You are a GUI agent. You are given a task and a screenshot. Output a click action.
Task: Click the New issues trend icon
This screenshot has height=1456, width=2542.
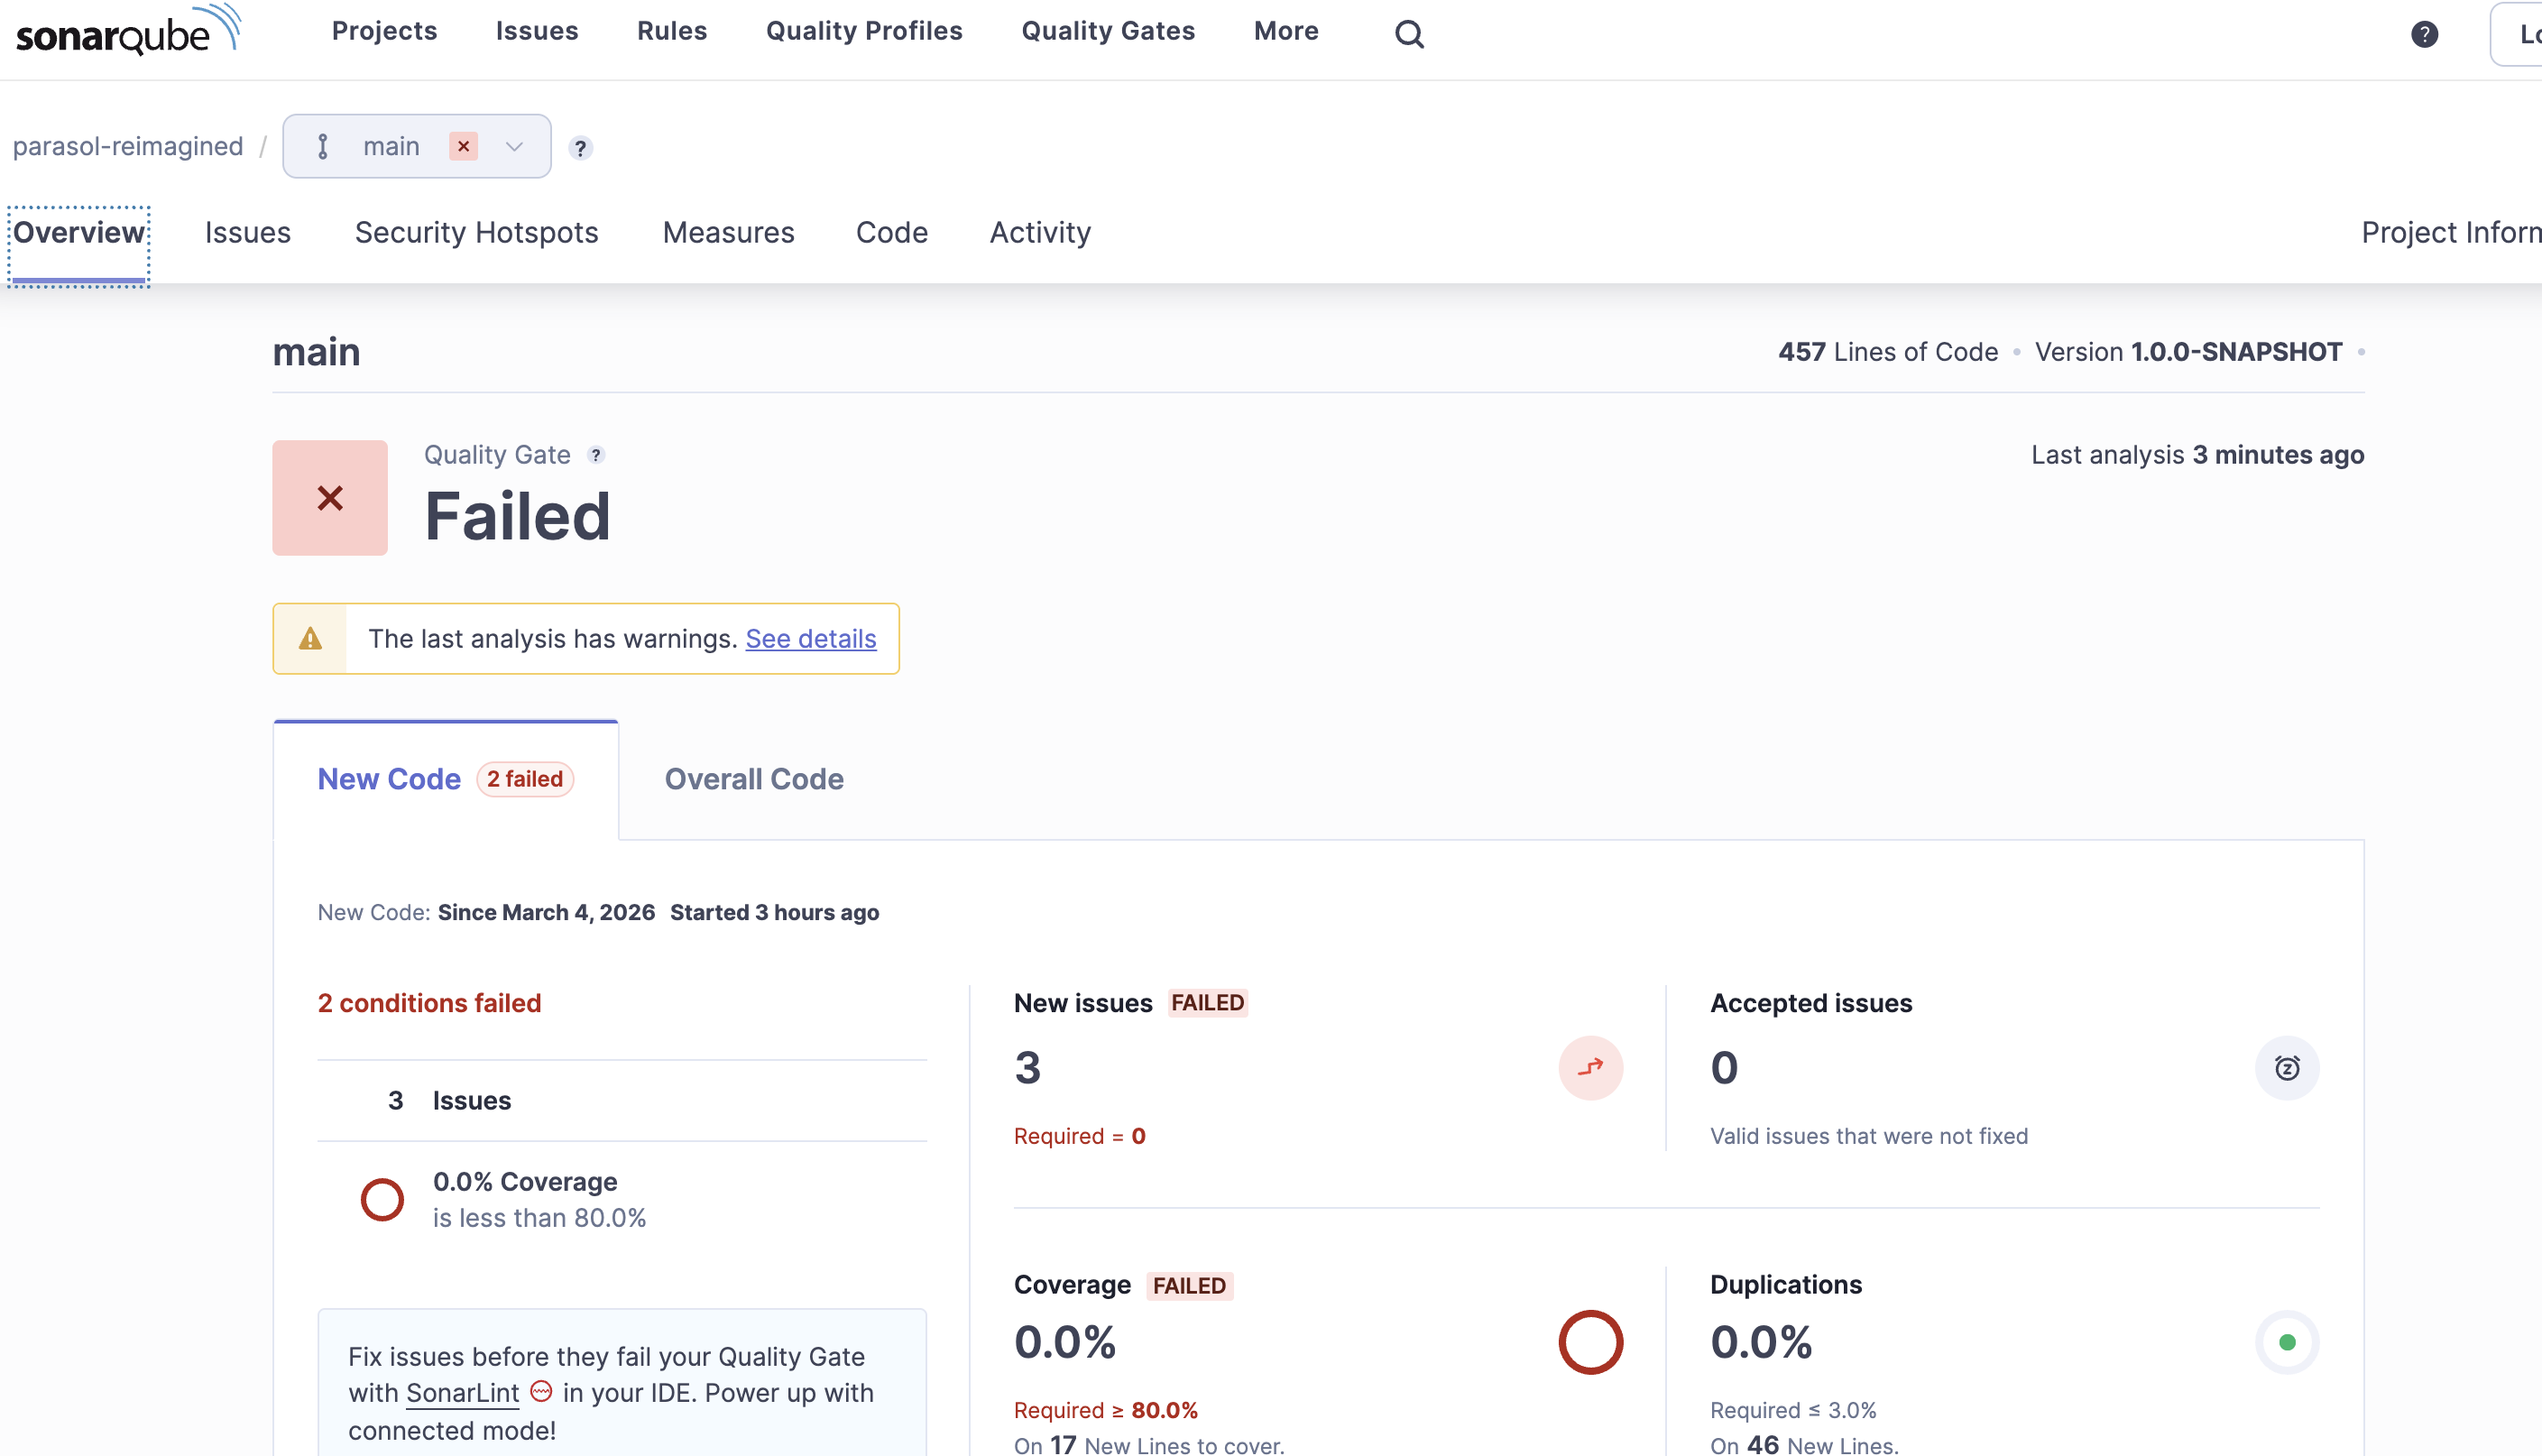pyautogui.click(x=1589, y=1068)
